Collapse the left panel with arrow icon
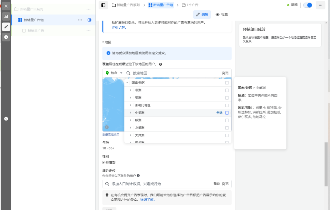The image size is (330, 210). [6, 119]
